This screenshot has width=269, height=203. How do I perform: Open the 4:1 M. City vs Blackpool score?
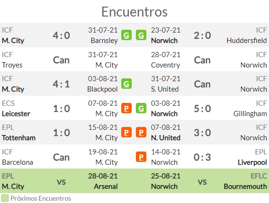click(x=61, y=84)
